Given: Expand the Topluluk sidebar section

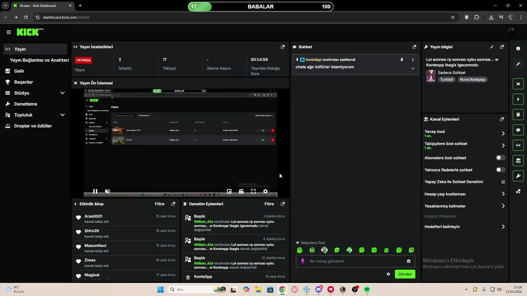Looking at the screenshot, I should pos(63,115).
